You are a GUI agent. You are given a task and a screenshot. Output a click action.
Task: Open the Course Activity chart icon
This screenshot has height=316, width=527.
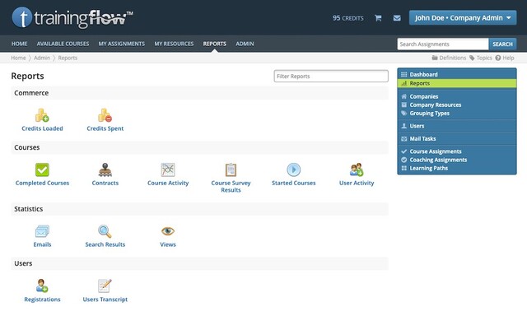click(x=168, y=170)
